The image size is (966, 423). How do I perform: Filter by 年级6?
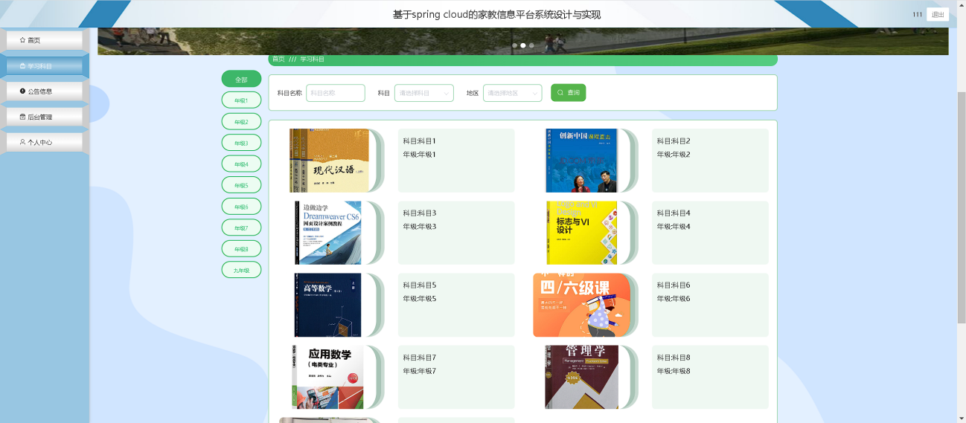tap(241, 206)
